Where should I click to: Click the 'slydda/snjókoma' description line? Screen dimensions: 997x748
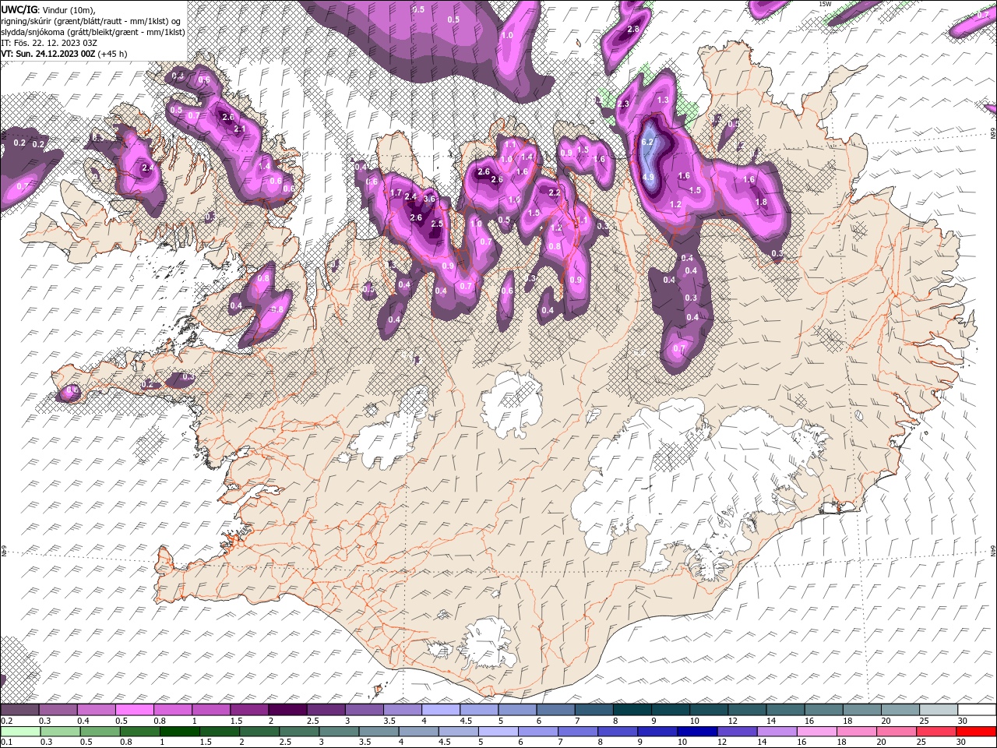91,31
